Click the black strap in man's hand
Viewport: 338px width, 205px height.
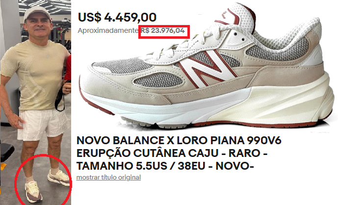pos(60,97)
